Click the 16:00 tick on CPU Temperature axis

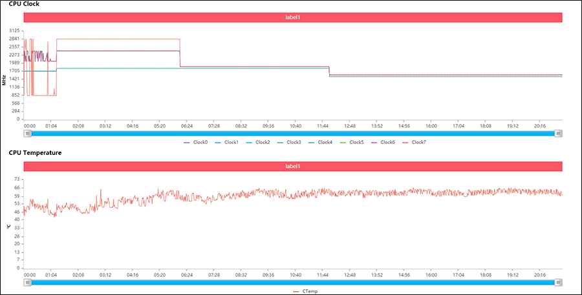(431, 276)
